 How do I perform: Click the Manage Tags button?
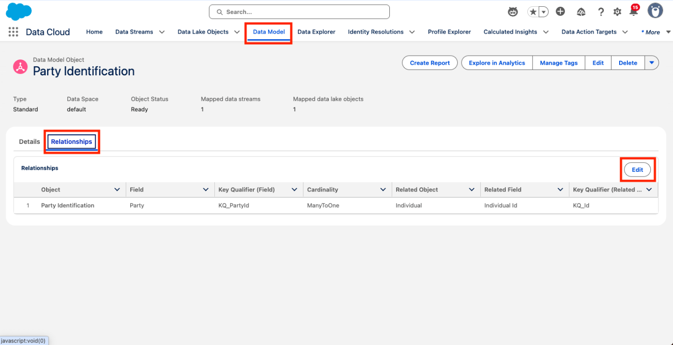[559, 63]
